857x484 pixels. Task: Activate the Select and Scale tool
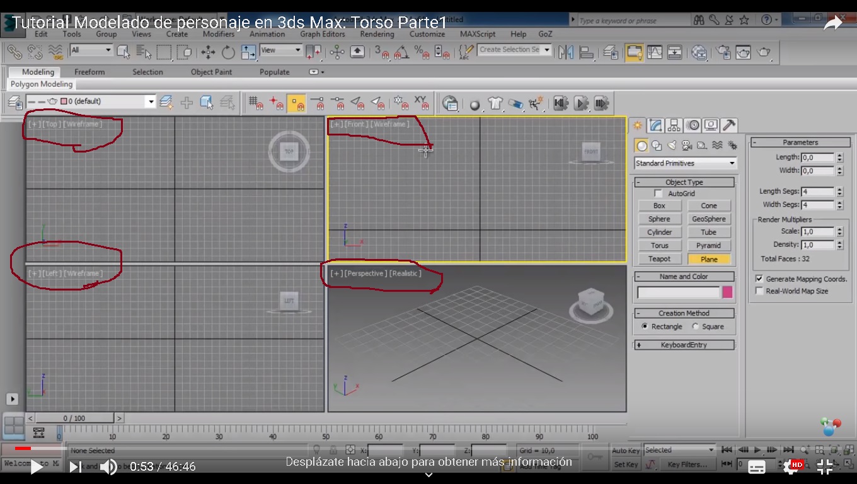(248, 51)
